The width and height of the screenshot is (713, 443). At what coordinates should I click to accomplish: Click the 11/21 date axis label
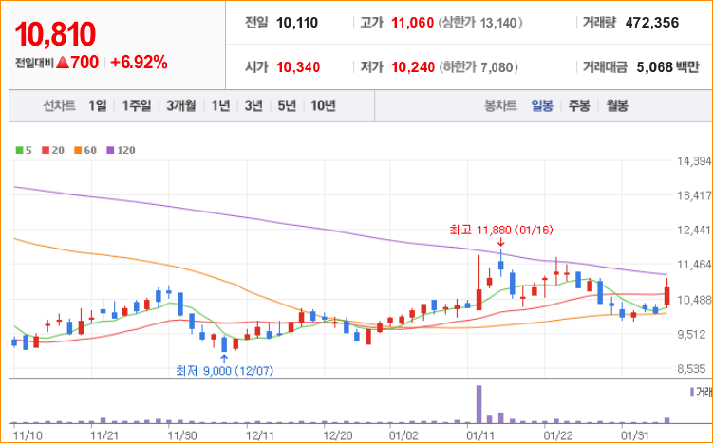tap(105, 435)
